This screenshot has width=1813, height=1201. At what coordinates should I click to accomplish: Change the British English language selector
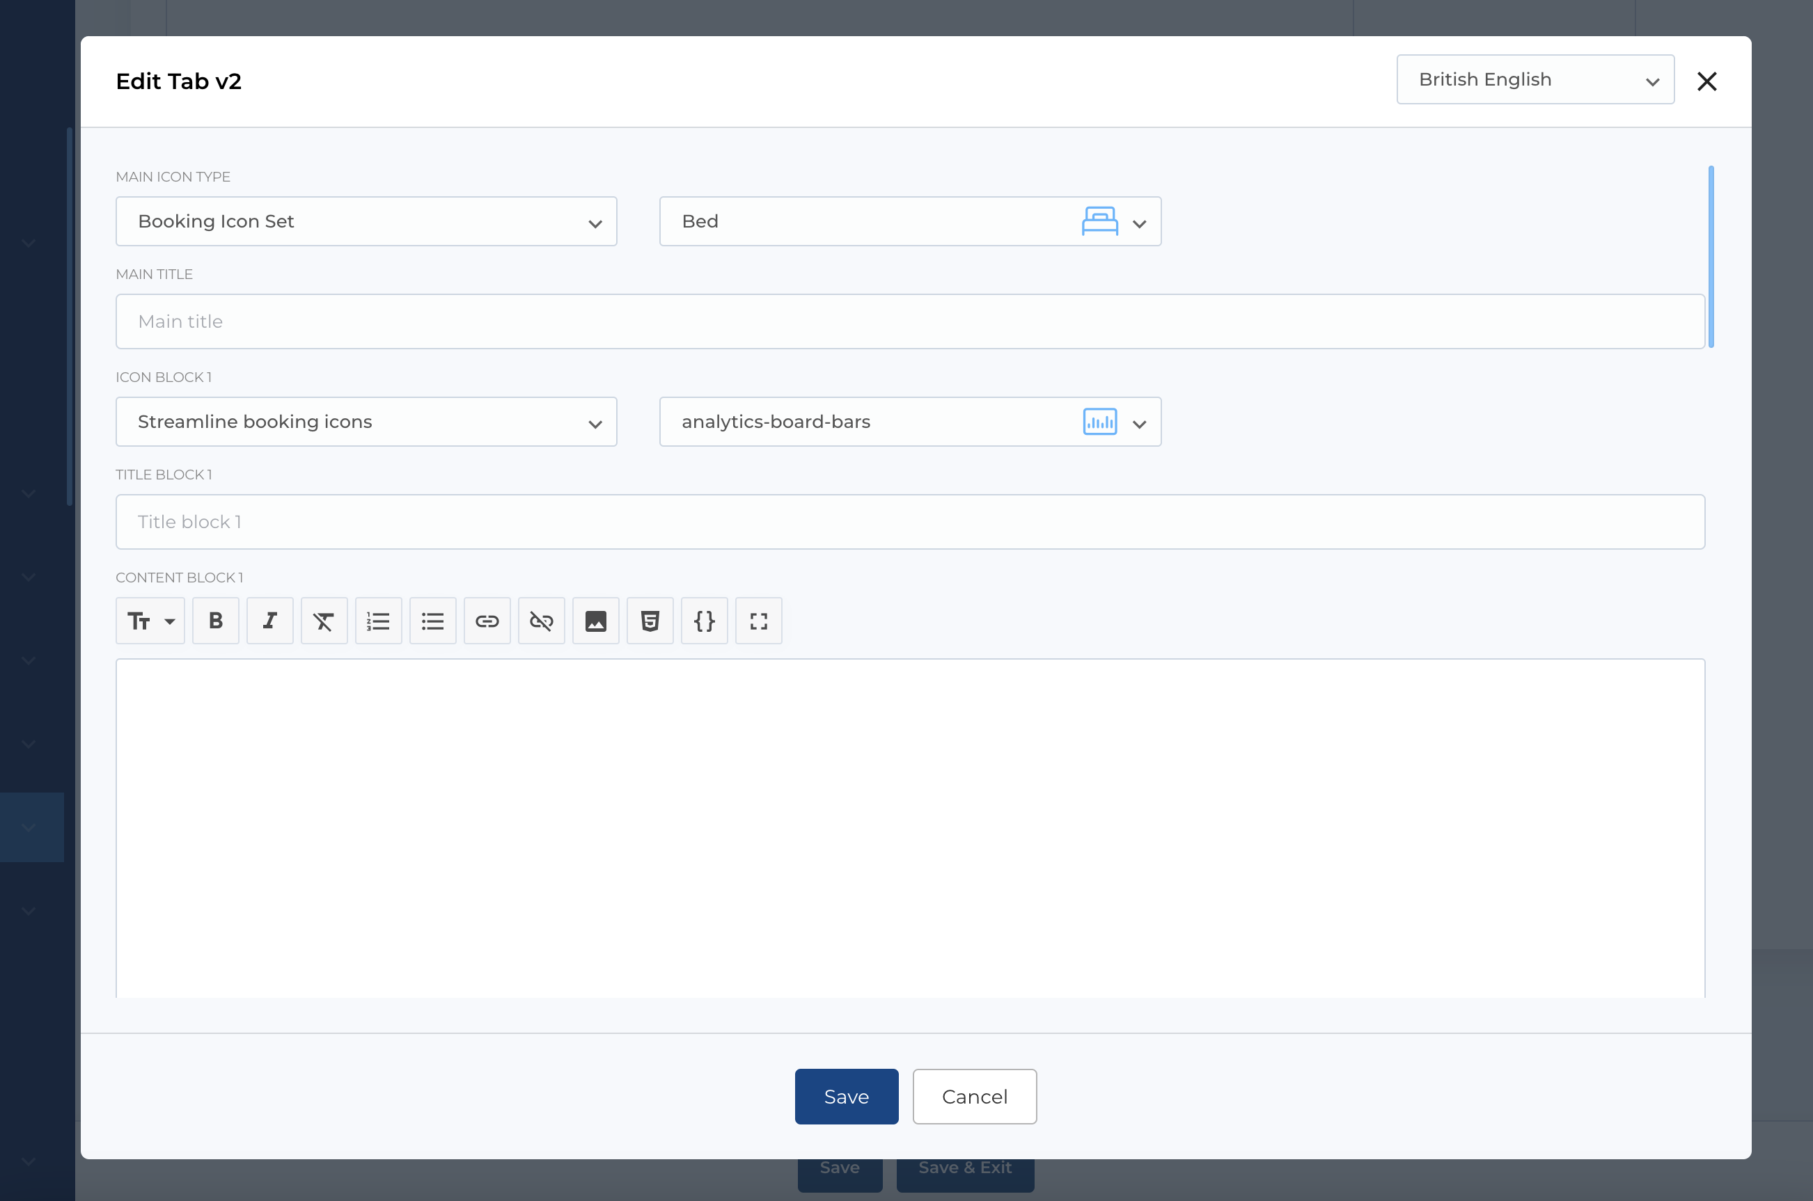1535,79
